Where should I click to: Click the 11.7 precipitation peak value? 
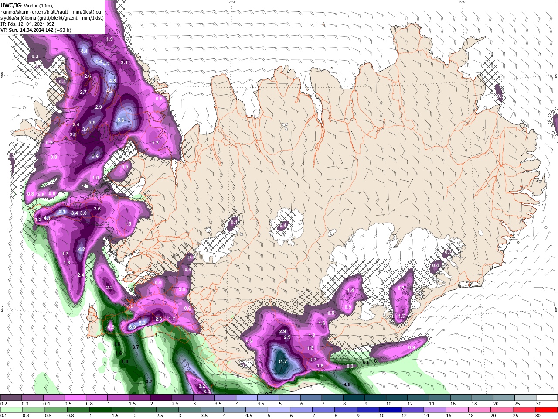tap(282, 361)
